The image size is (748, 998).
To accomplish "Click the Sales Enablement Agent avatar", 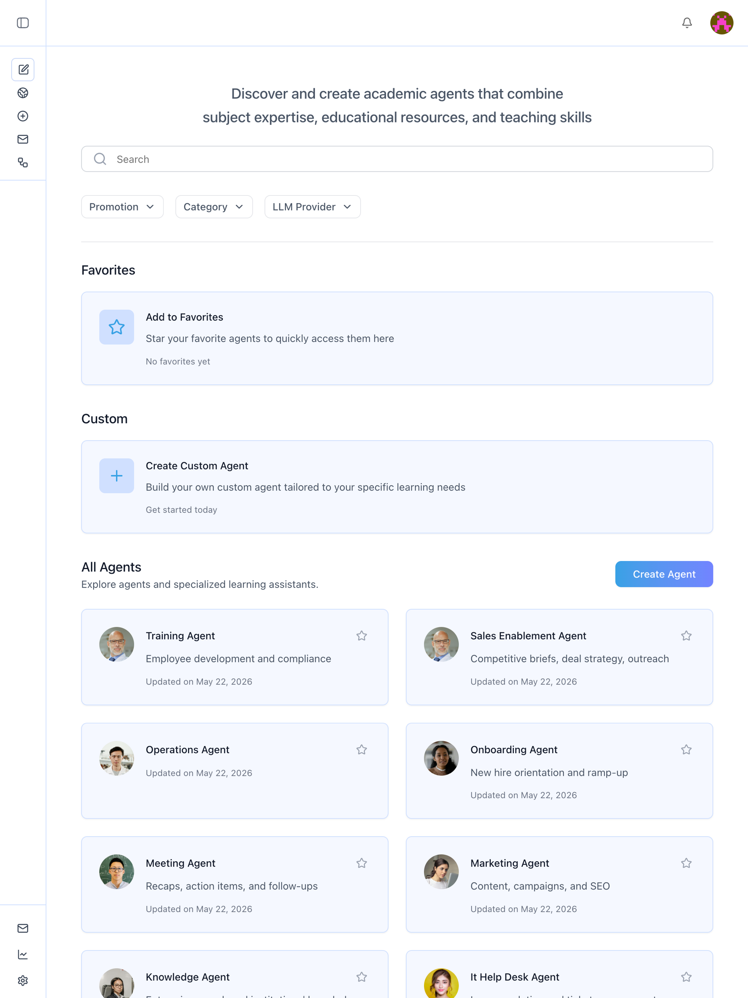I will [x=441, y=644].
